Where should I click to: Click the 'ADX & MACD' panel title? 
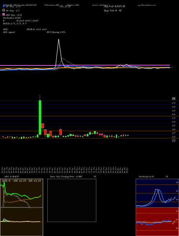coord(11,177)
